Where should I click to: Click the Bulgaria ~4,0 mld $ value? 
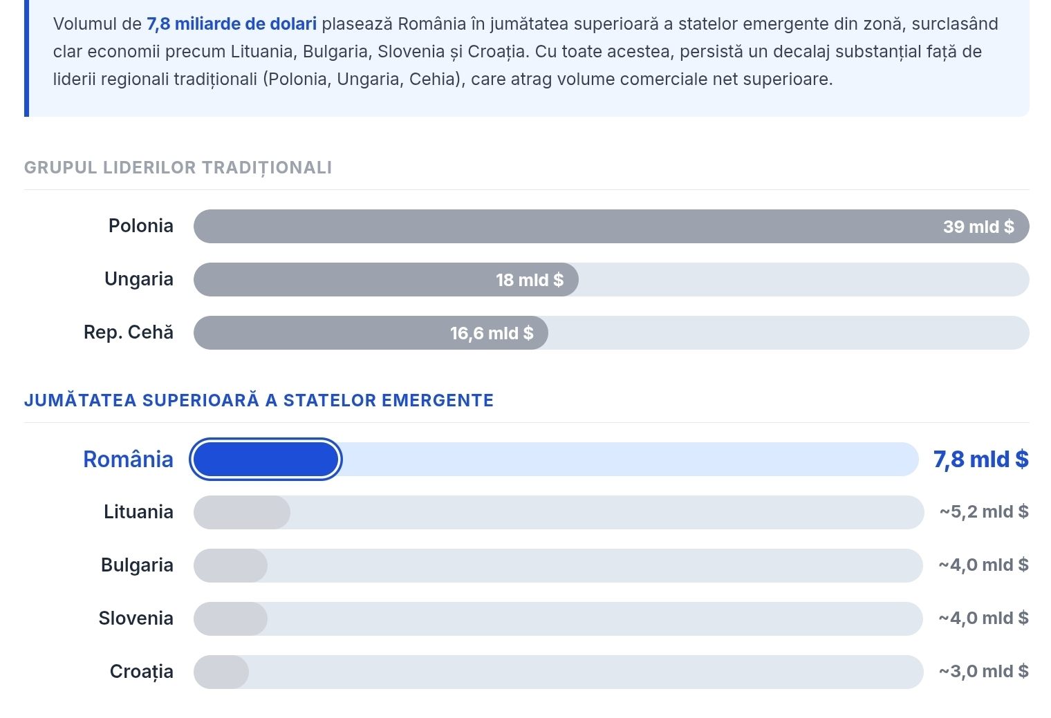984,565
